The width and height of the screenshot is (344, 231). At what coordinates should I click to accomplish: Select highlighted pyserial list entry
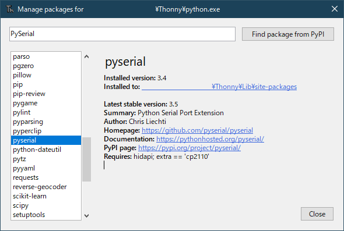pos(46,140)
